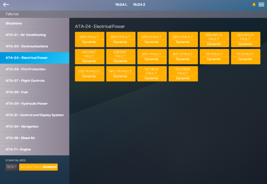Expand the TR 1 FAULT dropdown chevron
Screen dimensions: 267x184
click(x=227, y=57)
